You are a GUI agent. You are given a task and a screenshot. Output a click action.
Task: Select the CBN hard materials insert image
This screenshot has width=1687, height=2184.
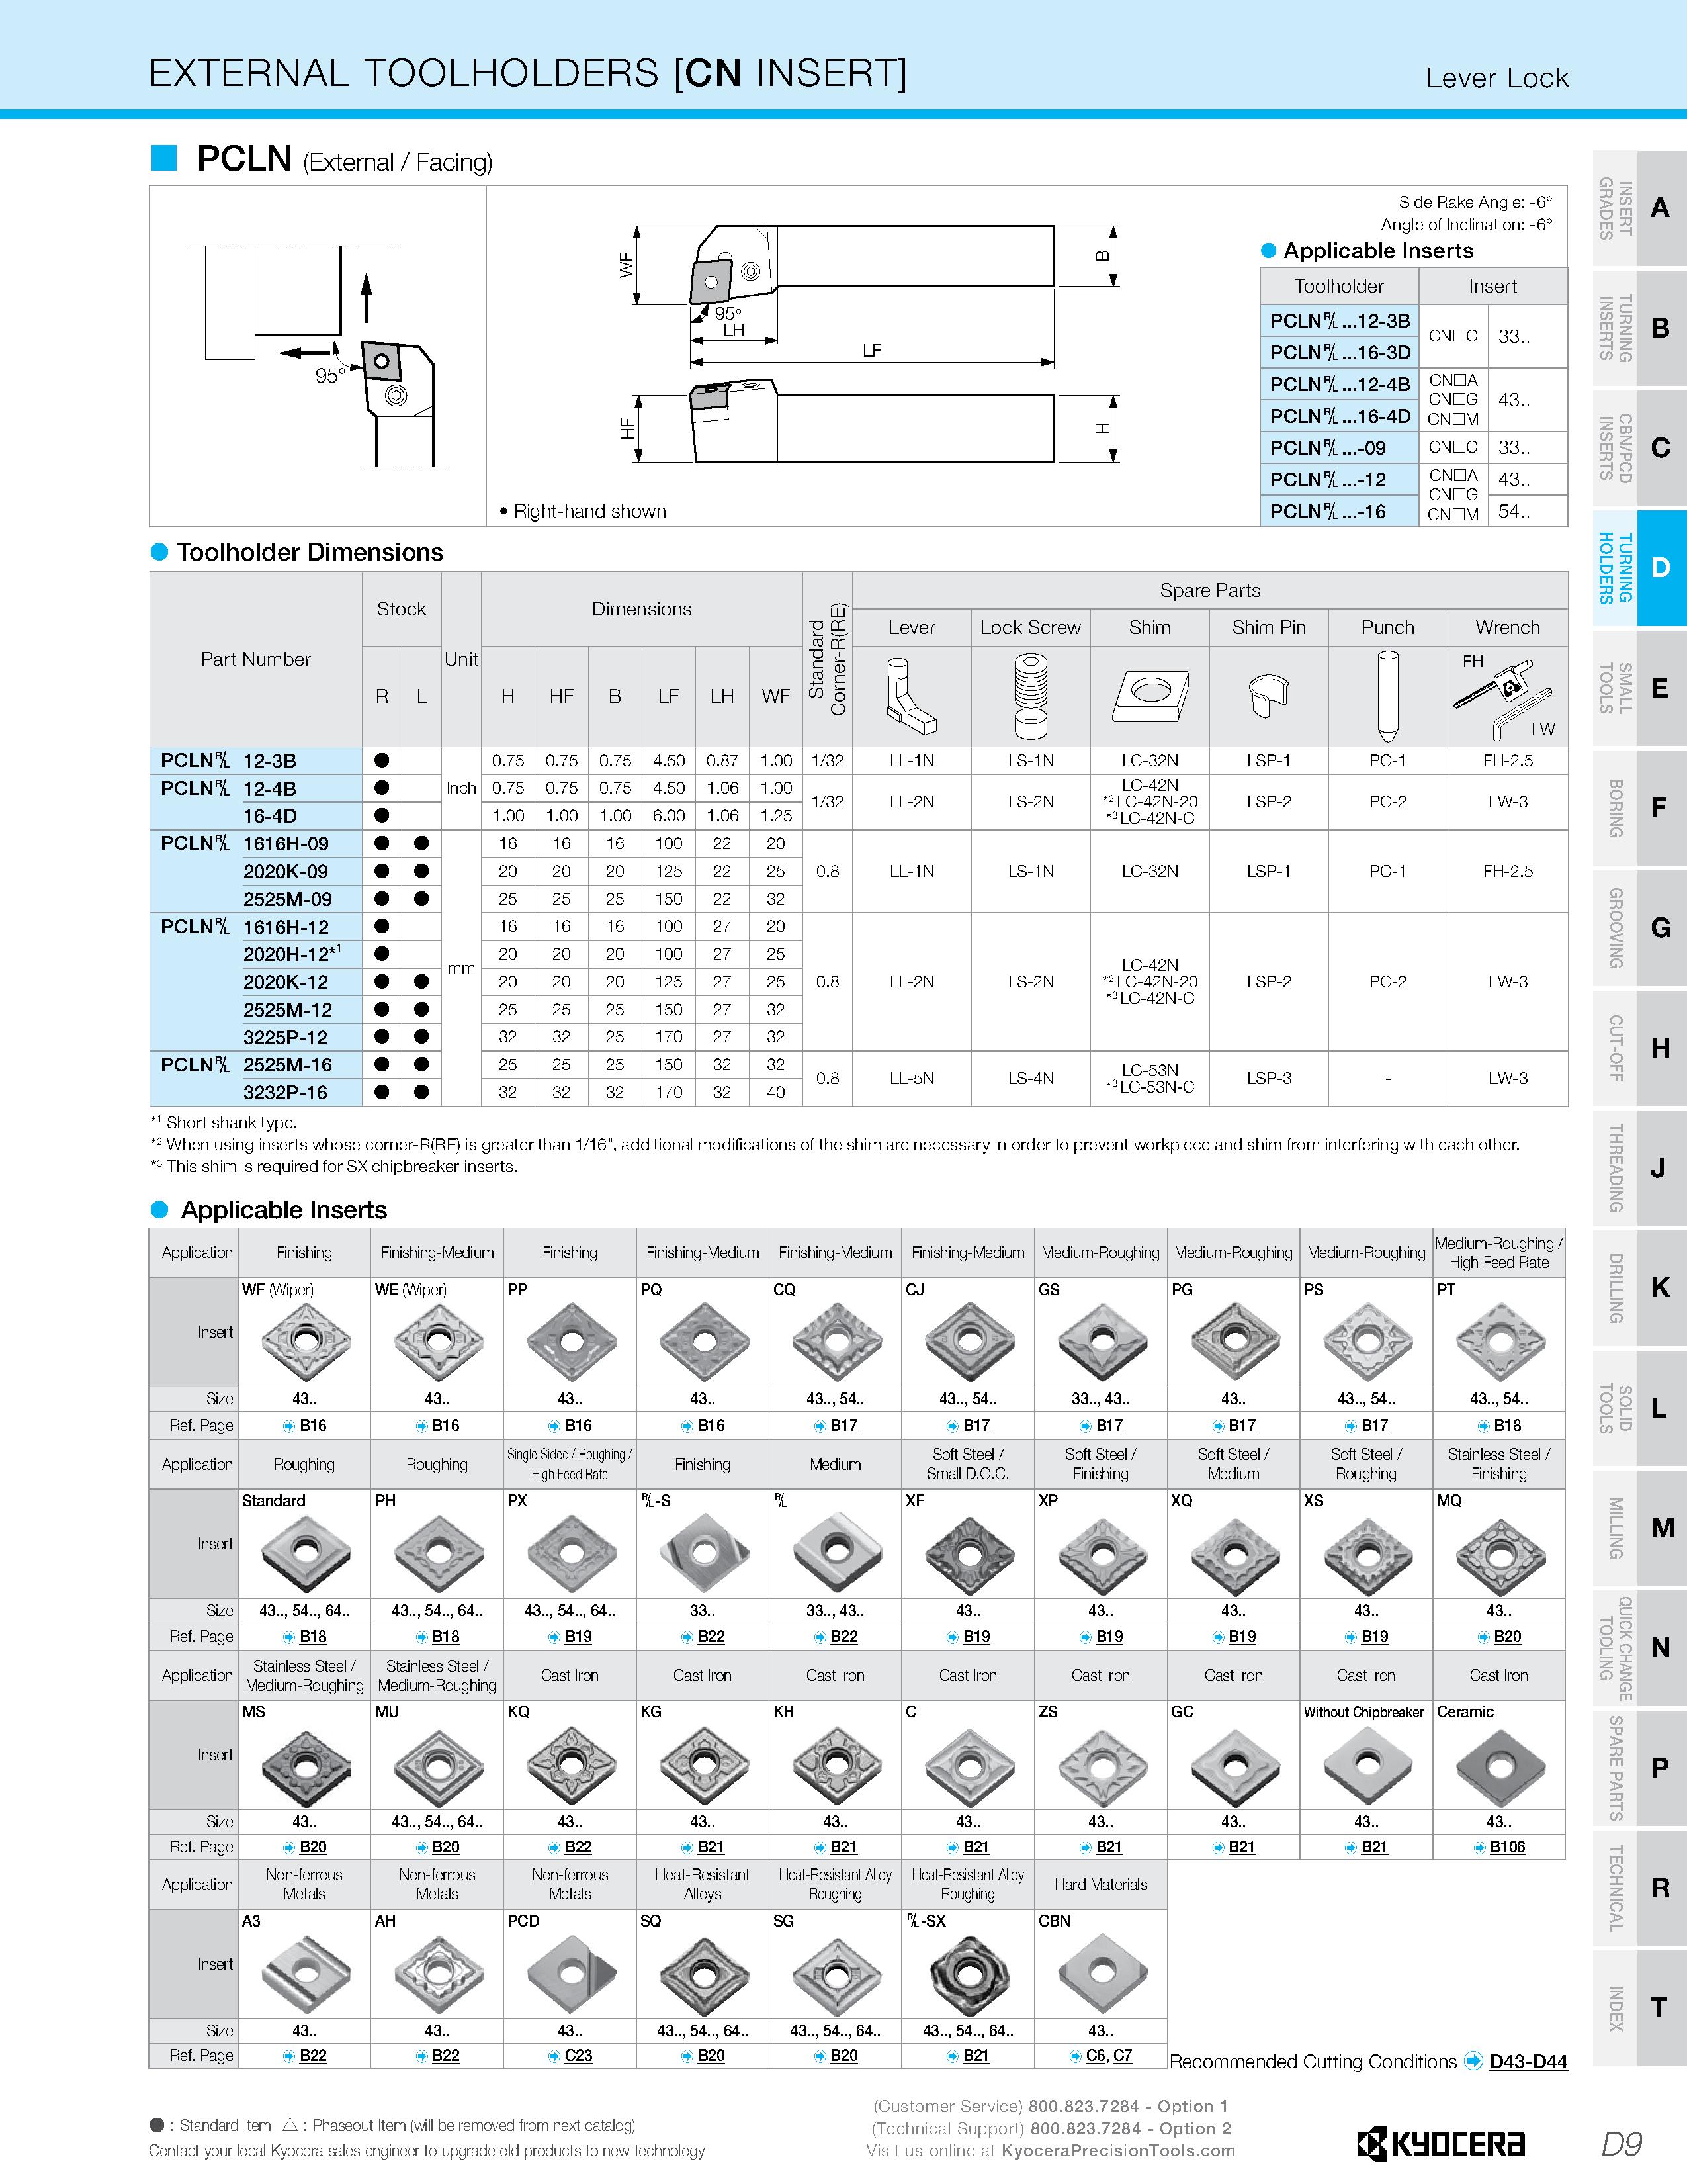[1102, 1974]
